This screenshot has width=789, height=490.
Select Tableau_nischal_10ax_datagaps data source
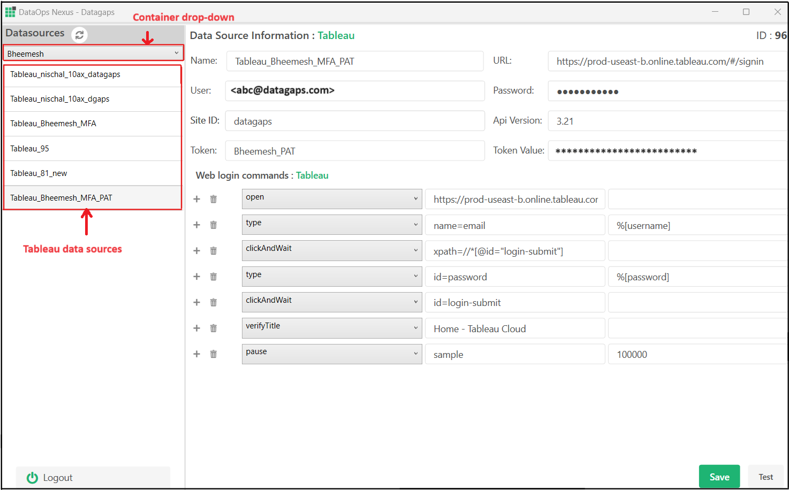point(65,74)
